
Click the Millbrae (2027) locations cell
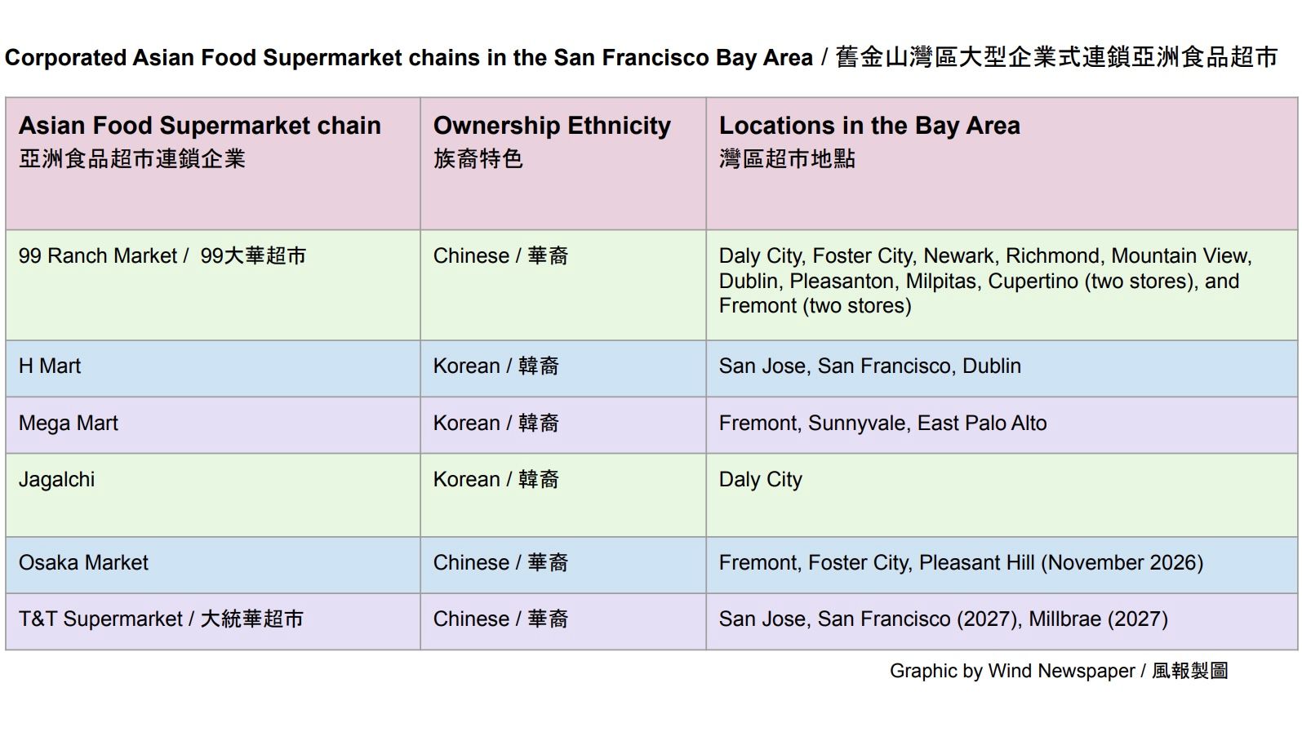[x=1002, y=621]
